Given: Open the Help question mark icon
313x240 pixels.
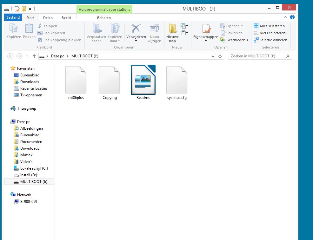Looking at the screenshot, I should click(292, 17).
